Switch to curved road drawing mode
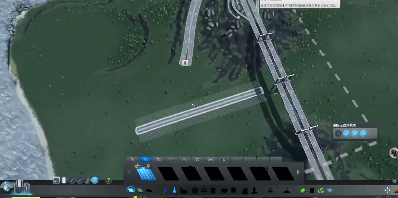Viewport: 398px width, 198px height. [x=80, y=180]
